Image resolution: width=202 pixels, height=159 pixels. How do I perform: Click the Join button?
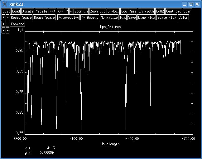tap(187, 11)
